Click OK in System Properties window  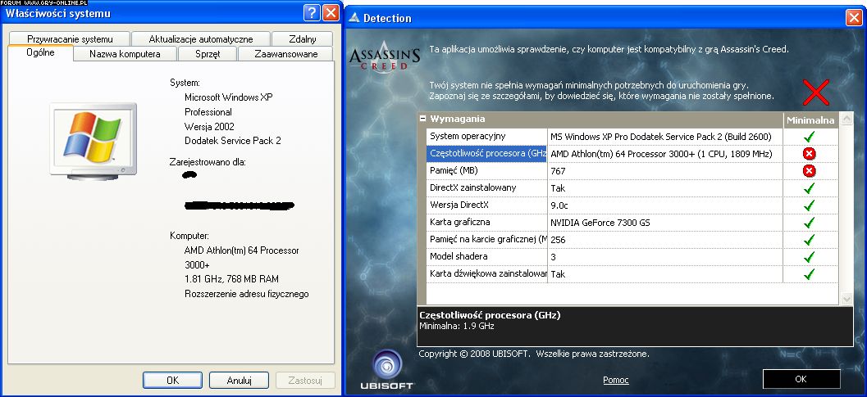tap(172, 381)
